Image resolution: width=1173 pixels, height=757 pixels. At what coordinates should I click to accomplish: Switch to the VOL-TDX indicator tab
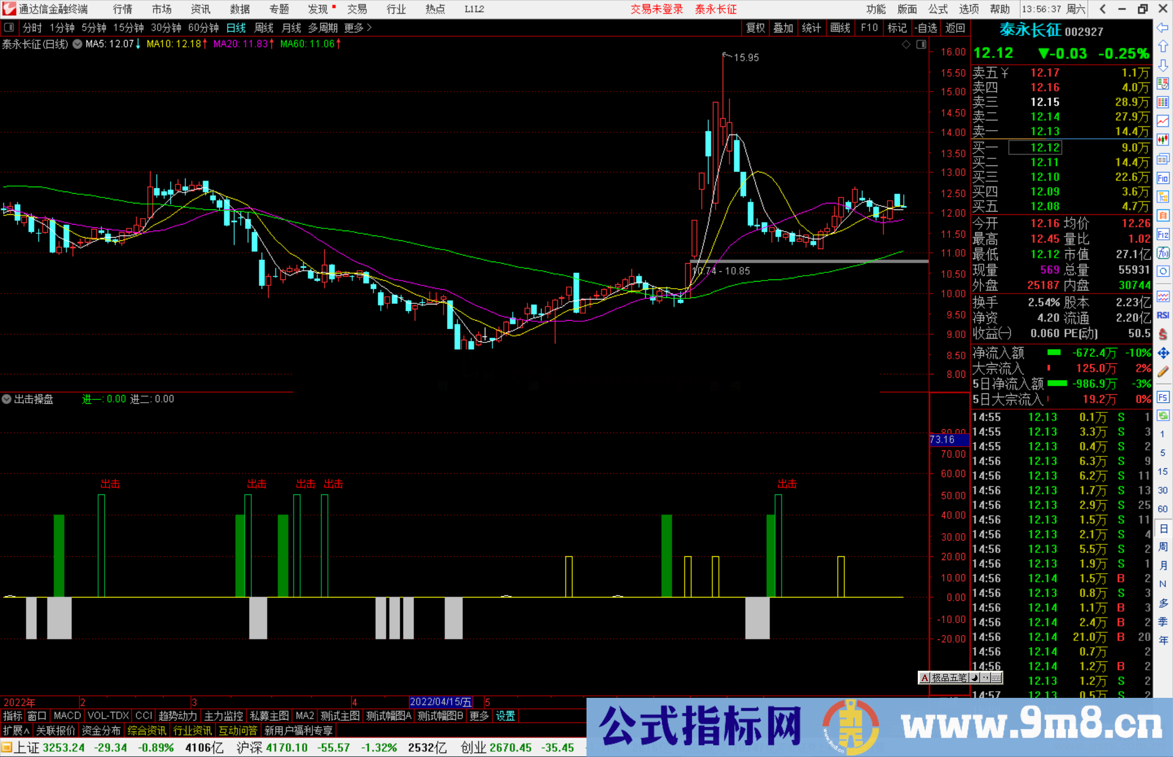(x=108, y=716)
